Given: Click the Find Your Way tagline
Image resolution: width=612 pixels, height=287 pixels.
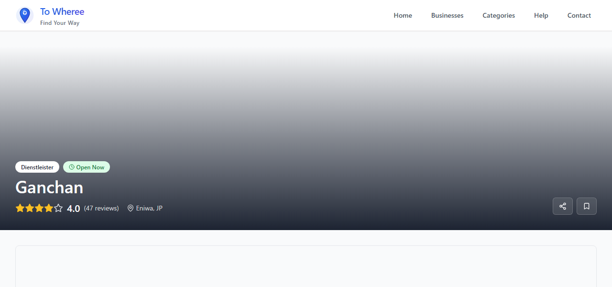Looking at the screenshot, I should [x=60, y=23].
